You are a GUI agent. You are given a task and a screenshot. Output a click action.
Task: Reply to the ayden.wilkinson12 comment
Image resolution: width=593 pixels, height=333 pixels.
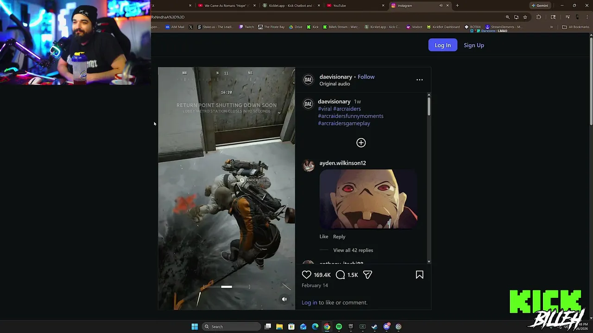(339, 236)
